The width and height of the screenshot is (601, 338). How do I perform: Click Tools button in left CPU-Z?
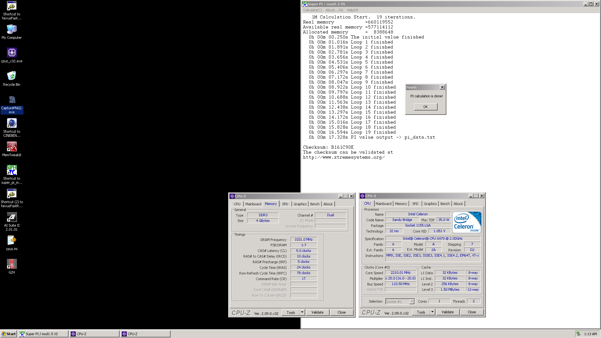[x=291, y=312]
